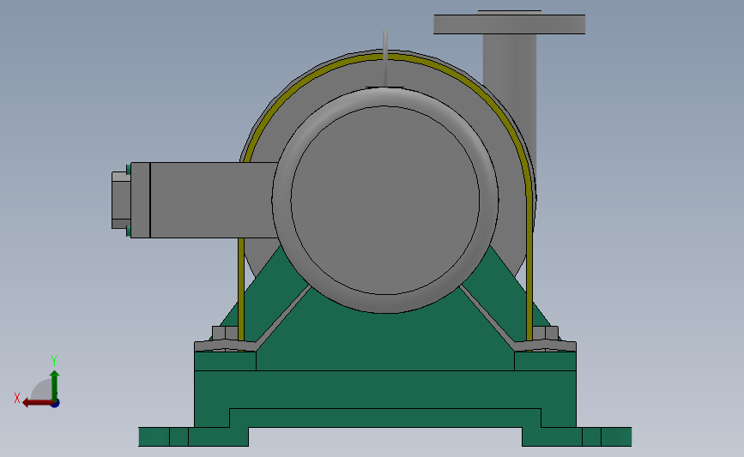This screenshot has width=744, height=457.
Task: Select the right hex bolt on the mounting bracket
Action: tap(546, 333)
